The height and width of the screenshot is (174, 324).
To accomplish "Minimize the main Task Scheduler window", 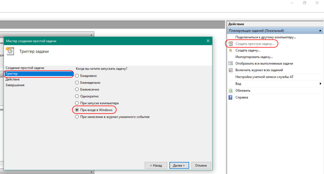I will click(292, 3).
